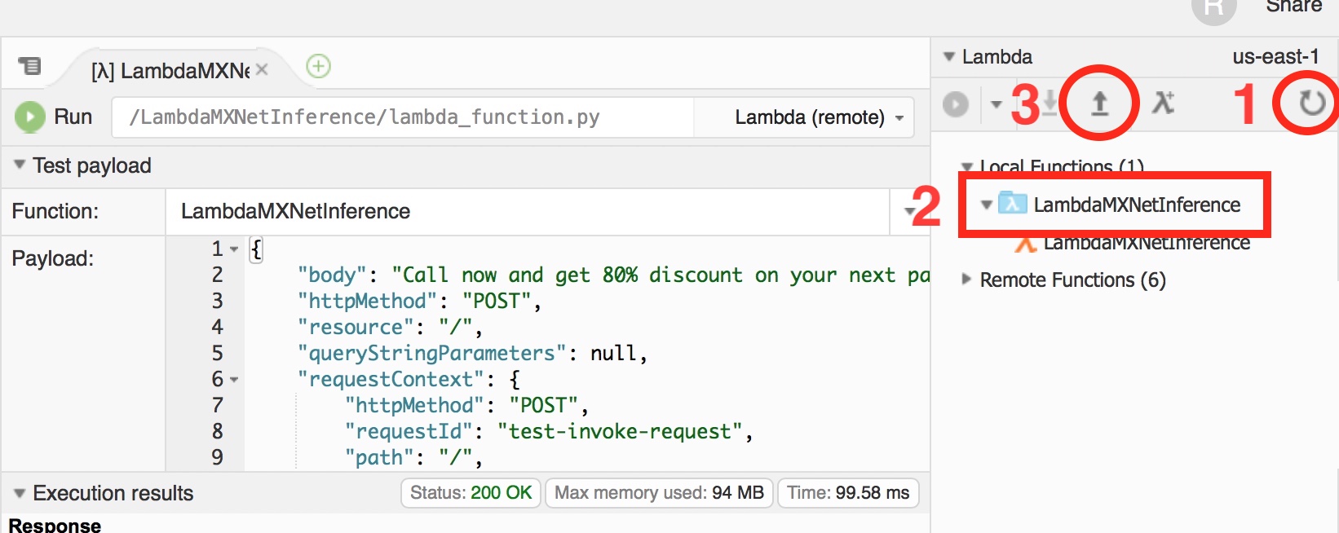Image resolution: width=1339 pixels, height=533 pixels.
Task: Collapse the Execution results section
Action: 20,493
